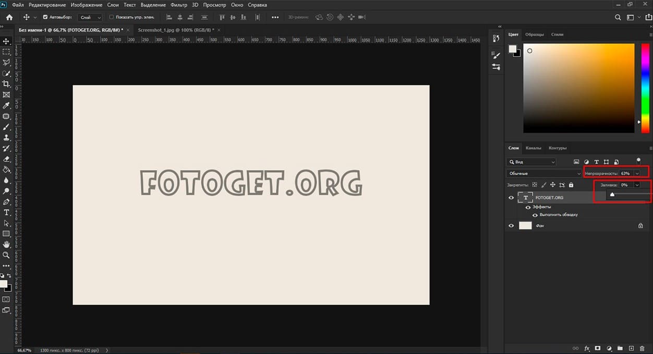This screenshot has width=653, height=354.
Task: Add a layer style via fx icon
Action: [x=587, y=348]
